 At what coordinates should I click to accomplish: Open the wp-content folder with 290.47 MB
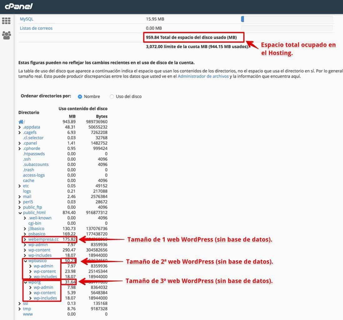click(39, 250)
